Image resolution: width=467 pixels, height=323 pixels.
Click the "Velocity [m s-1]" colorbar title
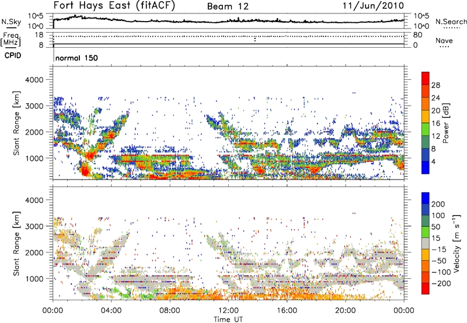(456, 243)
